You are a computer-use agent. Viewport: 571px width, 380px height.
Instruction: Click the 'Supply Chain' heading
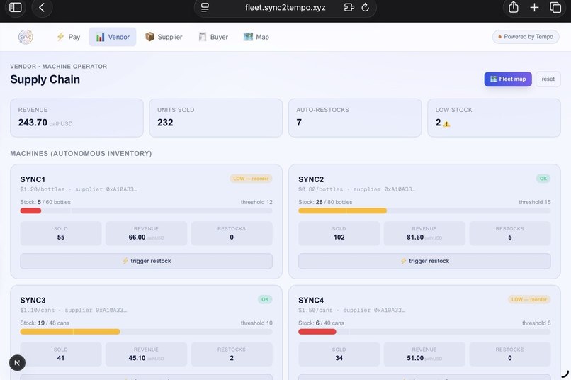45,79
